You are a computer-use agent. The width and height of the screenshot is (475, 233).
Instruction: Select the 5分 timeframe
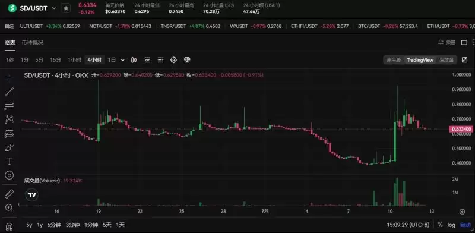[x=39, y=60]
